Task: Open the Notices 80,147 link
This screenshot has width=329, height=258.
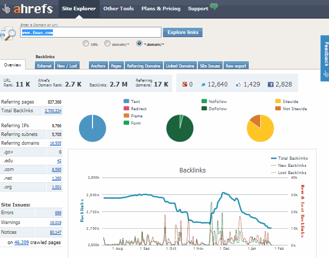Action: tap(56, 232)
